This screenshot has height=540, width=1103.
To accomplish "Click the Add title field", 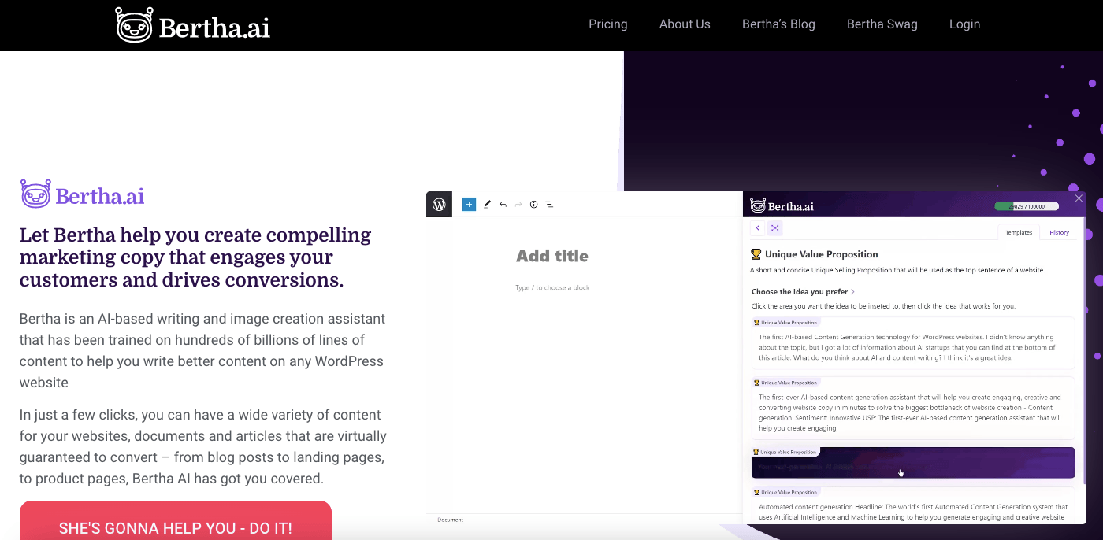I will click(x=552, y=256).
